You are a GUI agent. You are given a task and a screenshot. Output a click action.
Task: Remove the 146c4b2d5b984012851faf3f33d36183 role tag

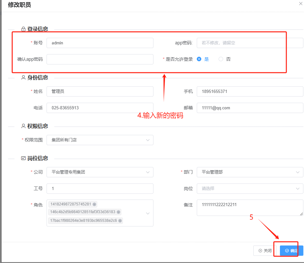(x=118, y=212)
